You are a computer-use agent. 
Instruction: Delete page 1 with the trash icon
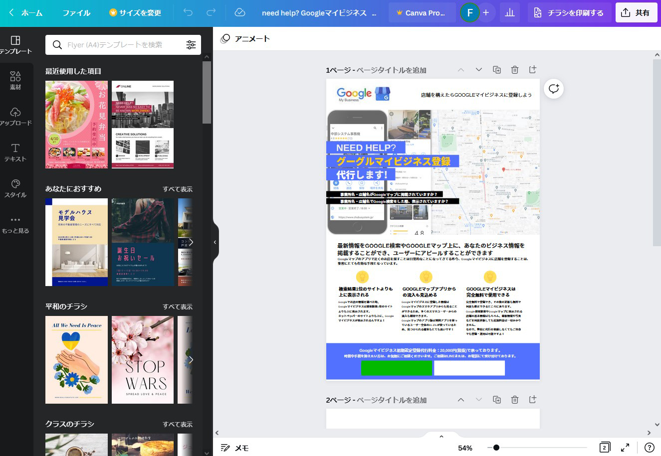(x=515, y=70)
